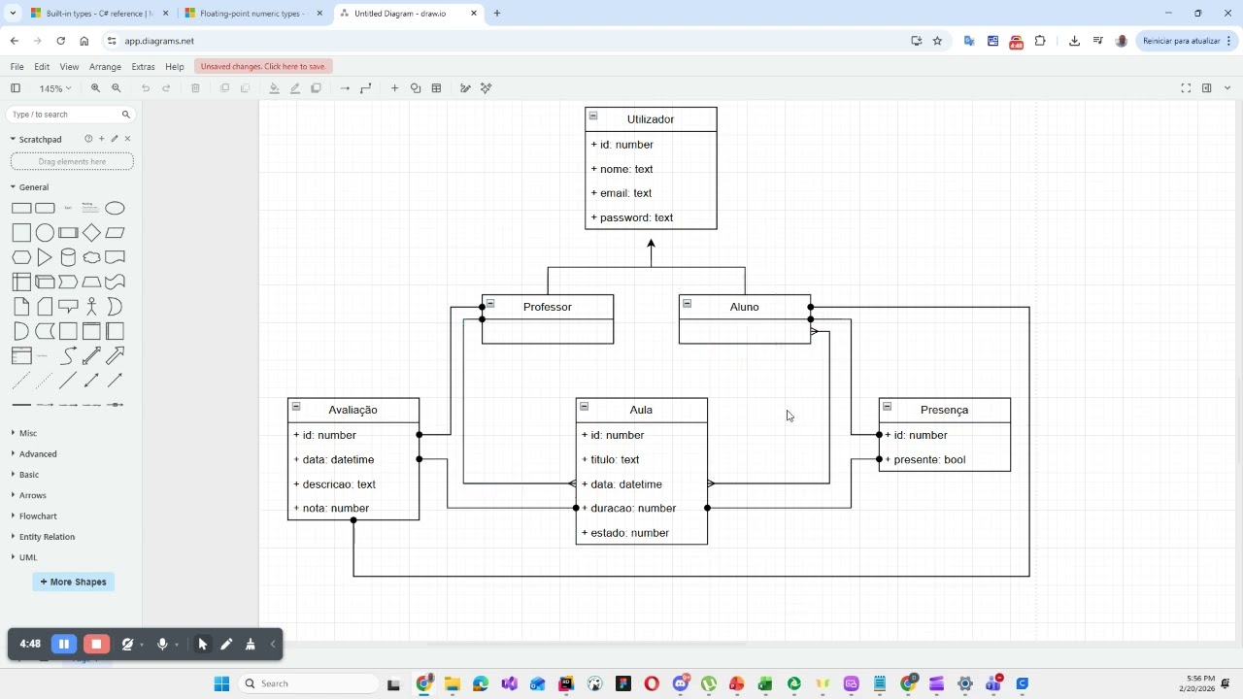Select the triangle shape in General
The width and height of the screenshot is (1243, 699).
click(45, 257)
